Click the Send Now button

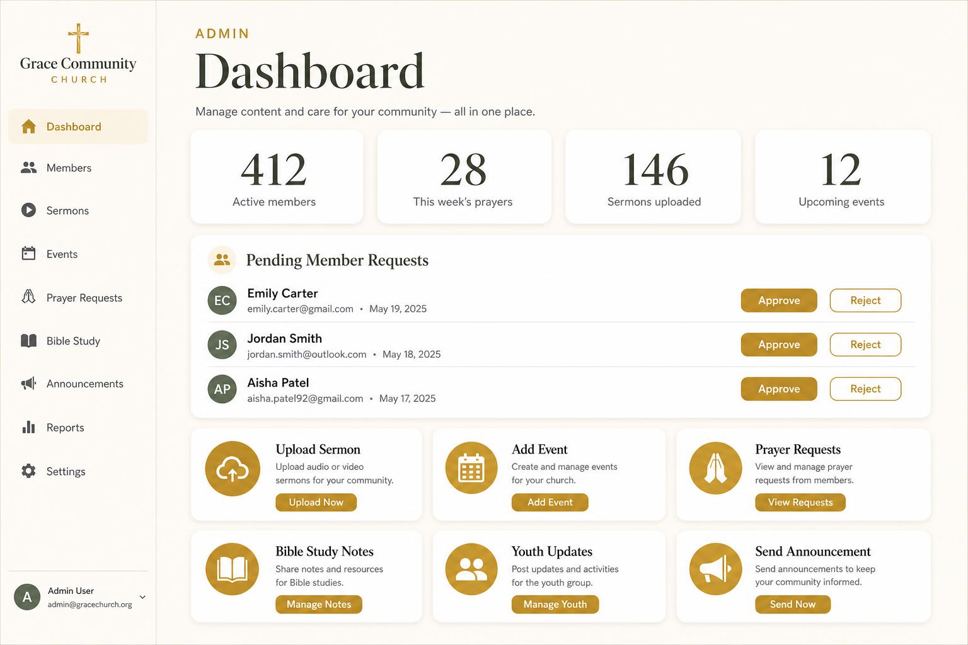click(793, 604)
